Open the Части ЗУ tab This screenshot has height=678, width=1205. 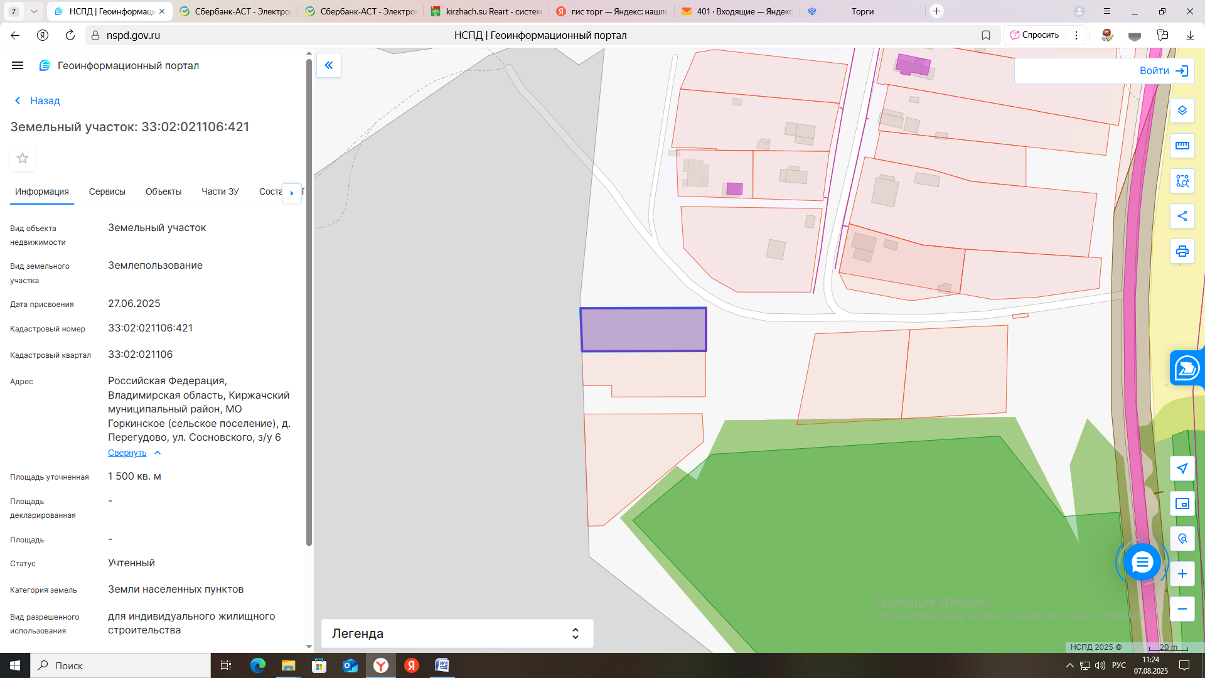(x=220, y=191)
